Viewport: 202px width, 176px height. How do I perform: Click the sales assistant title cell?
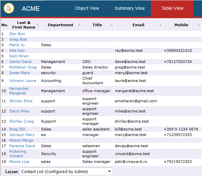96,129
